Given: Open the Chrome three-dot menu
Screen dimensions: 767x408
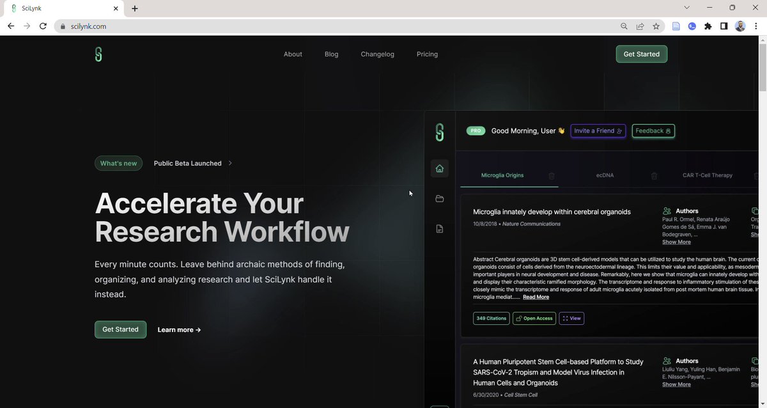Looking at the screenshot, I should coord(755,26).
